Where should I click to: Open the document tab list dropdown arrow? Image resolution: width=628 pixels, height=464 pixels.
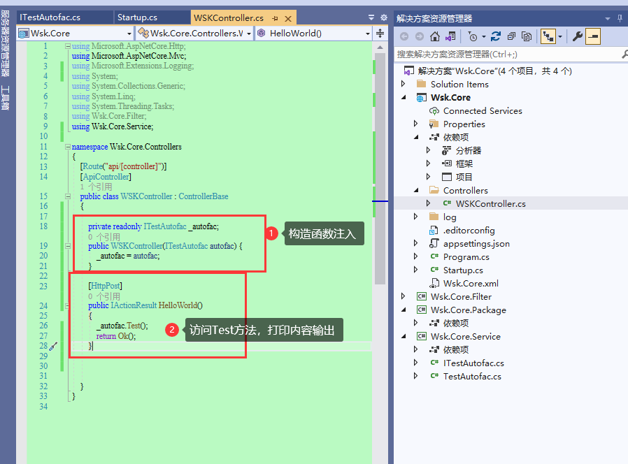(x=371, y=17)
